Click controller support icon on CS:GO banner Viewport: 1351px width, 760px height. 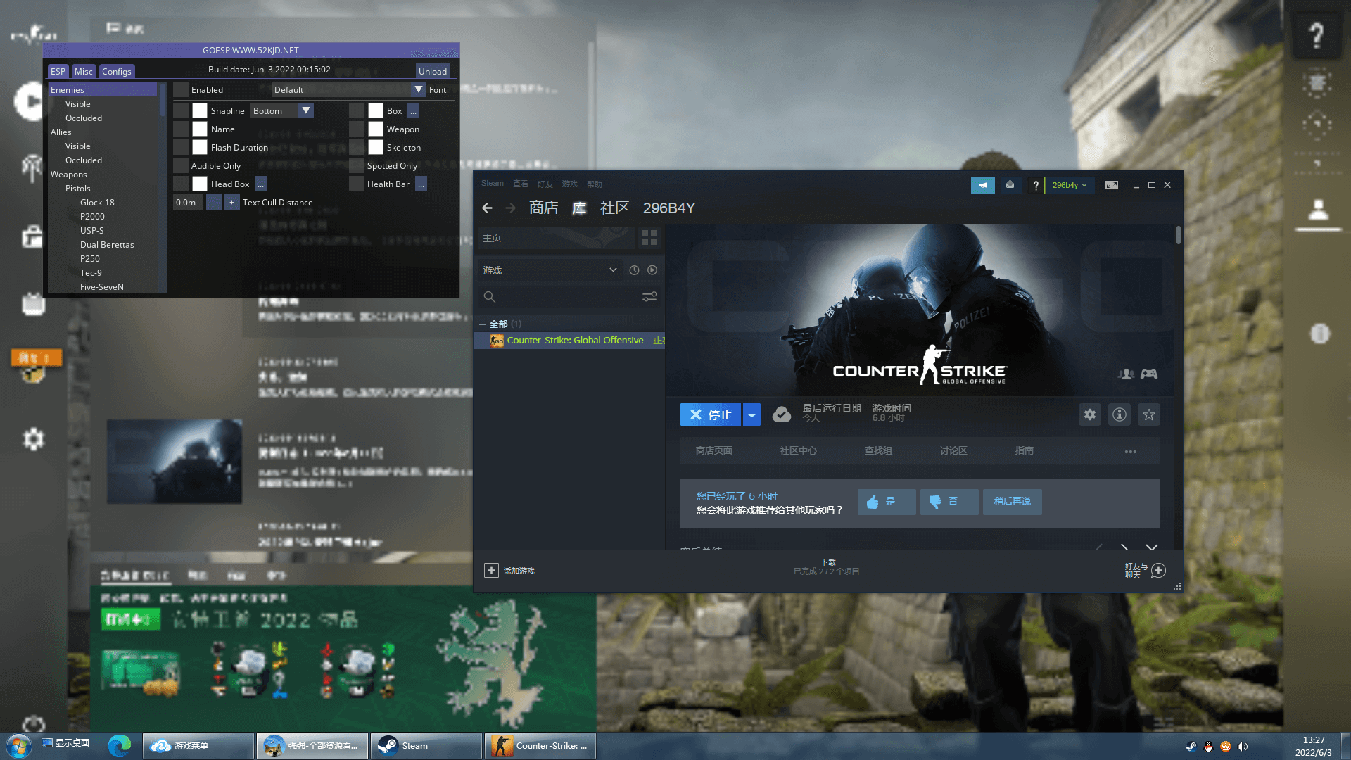coord(1149,374)
